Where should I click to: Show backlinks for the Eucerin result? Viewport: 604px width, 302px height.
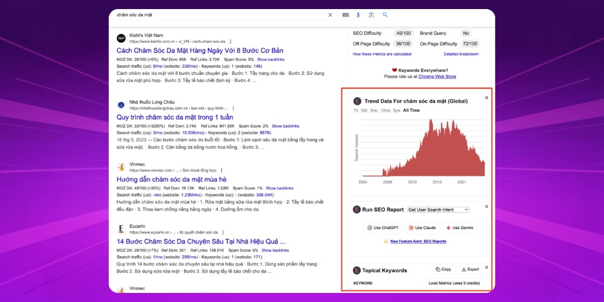(x=275, y=251)
